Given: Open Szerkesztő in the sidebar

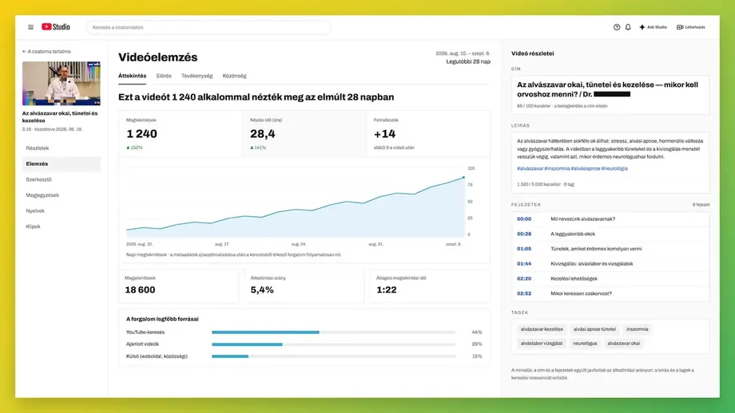Looking at the screenshot, I should pyautogui.click(x=62, y=179).
